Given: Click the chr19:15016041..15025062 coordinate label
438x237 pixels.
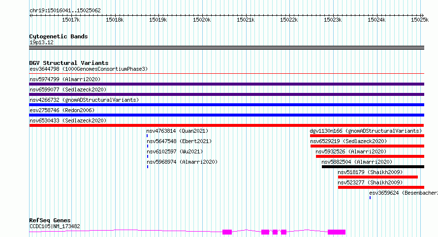Looking at the screenshot, I should [x=65, y=10].
